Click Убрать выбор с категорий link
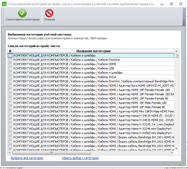This screenshot has height=169, width=188. 80,158
